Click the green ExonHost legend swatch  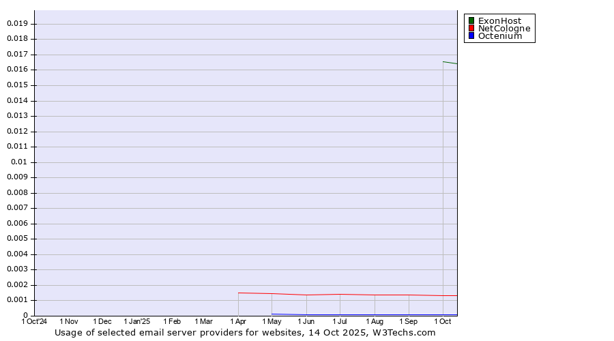point(471,21)
